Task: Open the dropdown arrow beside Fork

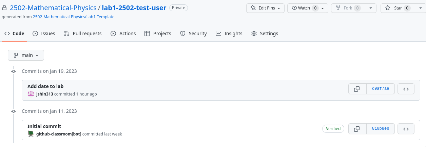Action: click(x=371, y=8)
